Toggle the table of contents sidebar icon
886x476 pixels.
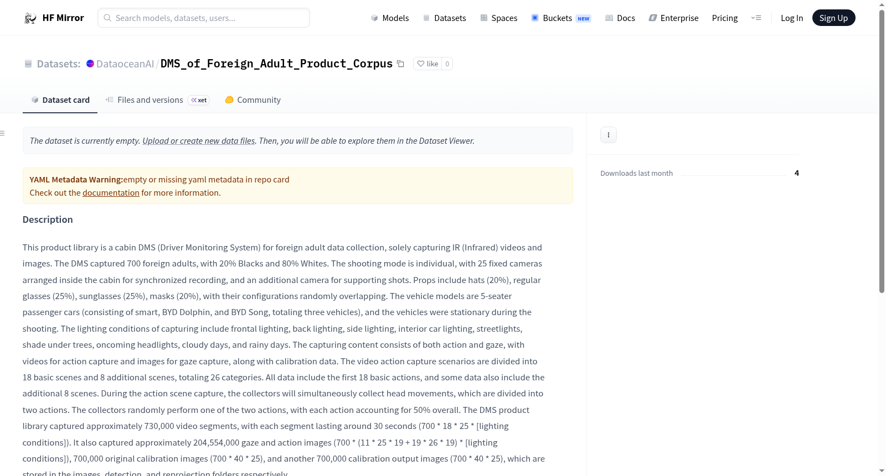click(2, 133)
